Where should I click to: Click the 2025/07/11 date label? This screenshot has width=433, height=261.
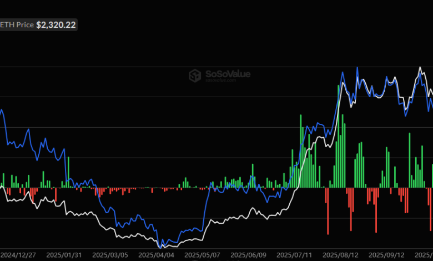pyautogui.click(x=294, y=254)
